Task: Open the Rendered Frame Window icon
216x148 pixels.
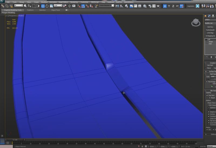Action: tap(154, 6)
